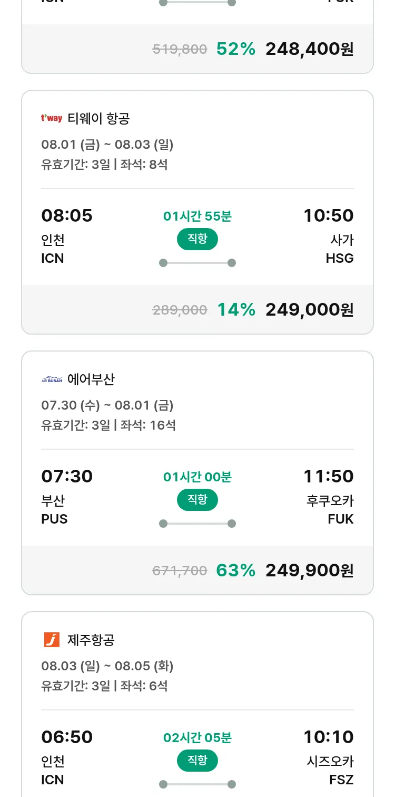Click the 63% discount label
The width and height of the screenshot is (395, 797).
235,571
